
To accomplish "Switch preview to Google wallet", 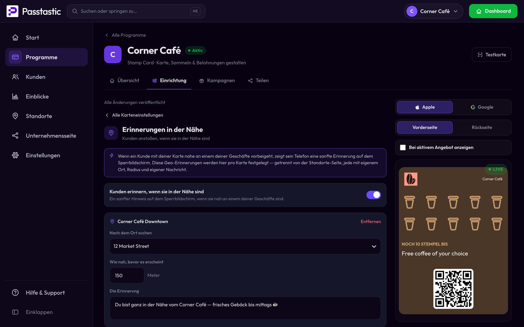I will [x=482, y=107].
